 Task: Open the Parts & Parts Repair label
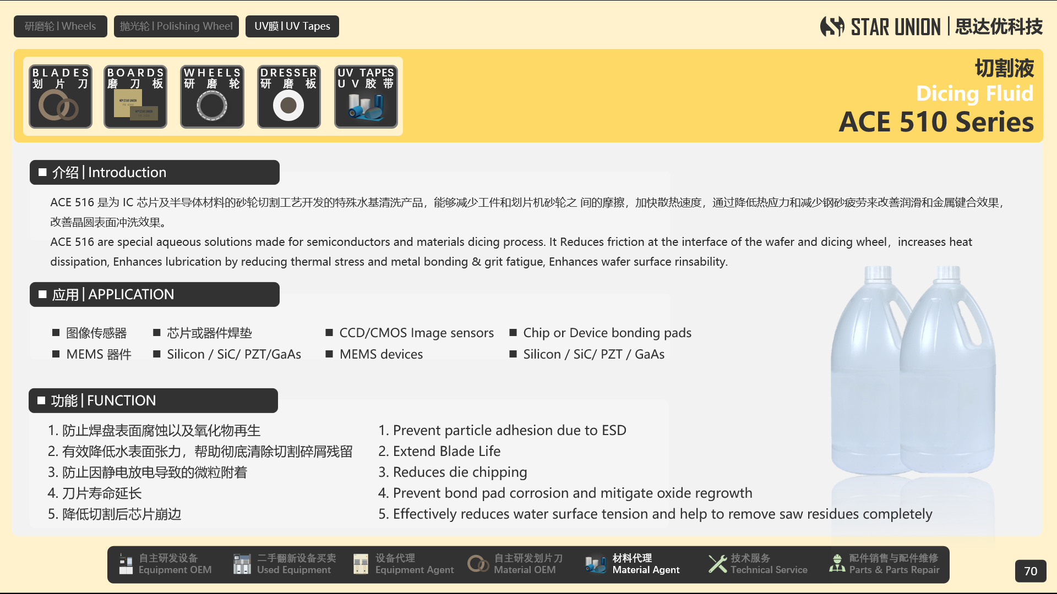(894, 564)
